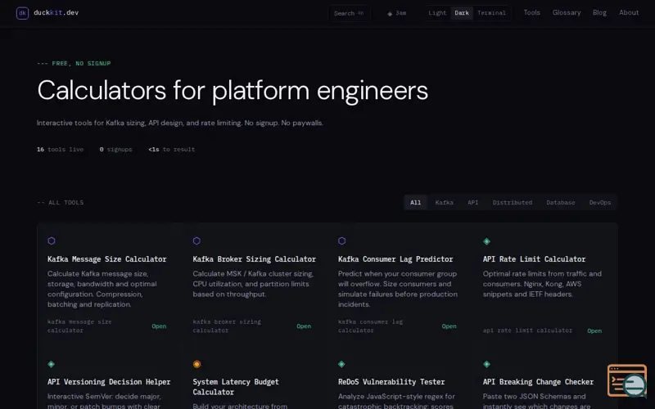This screenshot has width=655, height=409.
Task: Click the System Latency Budget Calculator title
Action: [x=236, y=387]
